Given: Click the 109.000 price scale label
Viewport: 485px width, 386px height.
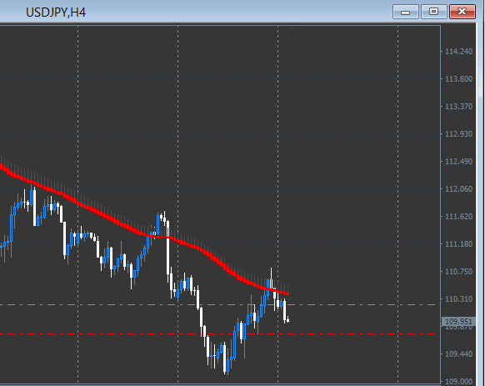Looking at the screenshot, I should (458, 381).
